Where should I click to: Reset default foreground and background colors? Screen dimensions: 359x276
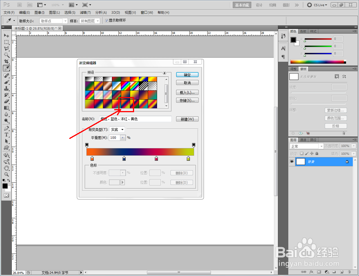(x=4, y=180)
